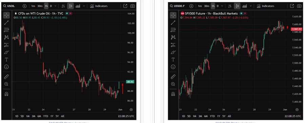Set US500.F chart range to 1D
305x123 pixels.
pos(183,116)
